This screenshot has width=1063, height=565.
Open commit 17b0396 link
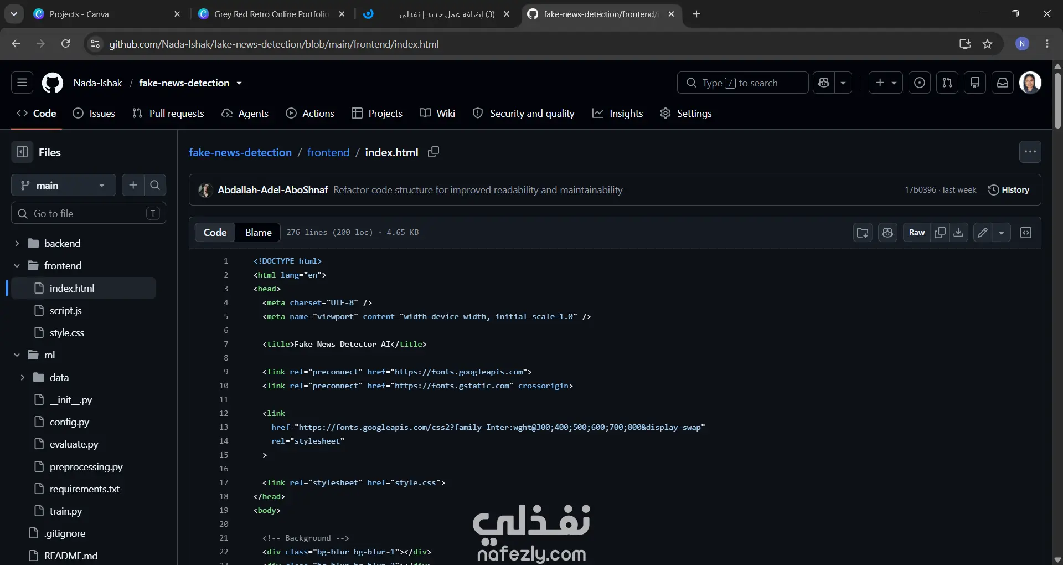pos(920,190)
